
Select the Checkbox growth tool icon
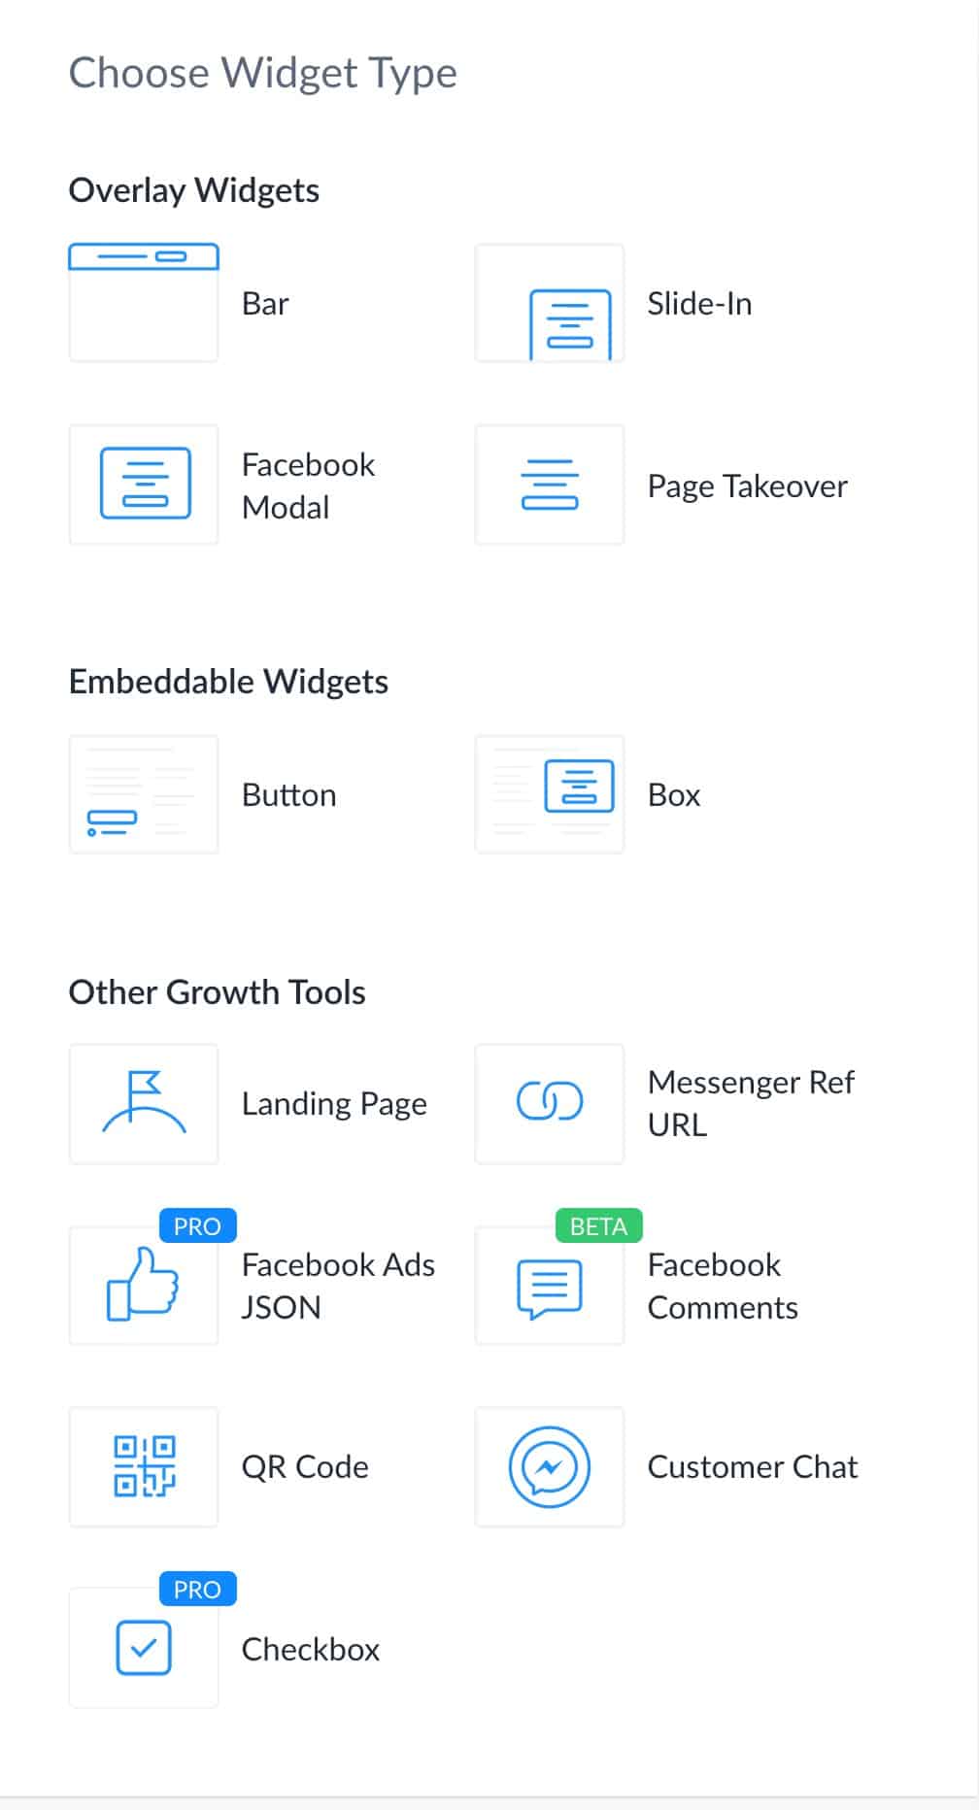144,1648
